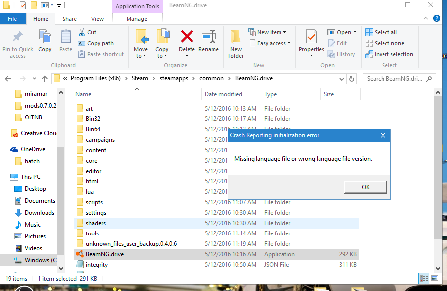The image size is (447, 291).
Task: Open Videos in the navigation pane
Action: pos(28,248)
